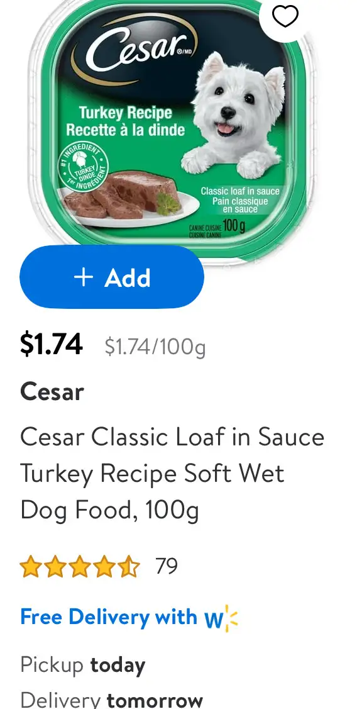The image size is (357, 709).
Task: Open the Cesar Classic Loaf product title
Action: tap(172, 474)
